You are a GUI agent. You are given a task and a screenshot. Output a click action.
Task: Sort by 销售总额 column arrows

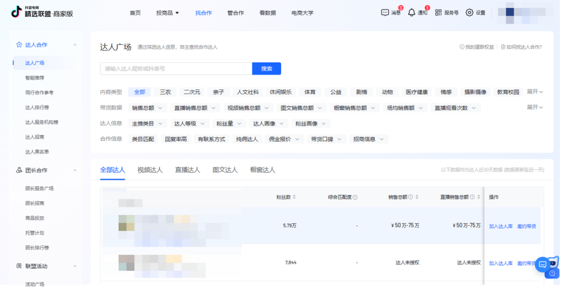(417, 197)
